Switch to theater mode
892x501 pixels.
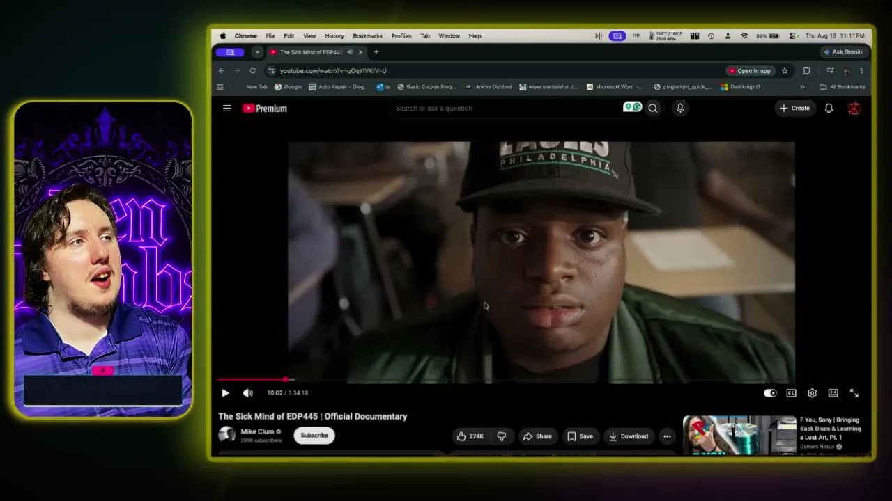point(833,393)
